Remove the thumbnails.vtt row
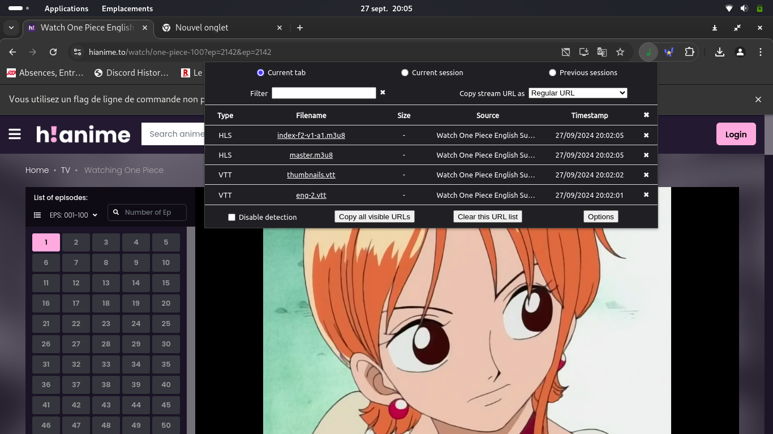This screenshot has height=434, width=773. click(x=646, y=175)
